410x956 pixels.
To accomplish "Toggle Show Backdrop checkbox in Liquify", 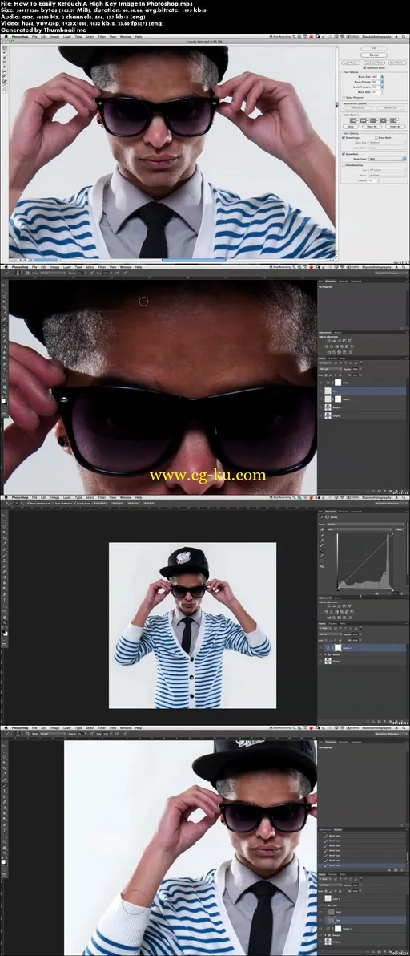I will [x=344, y=165].
